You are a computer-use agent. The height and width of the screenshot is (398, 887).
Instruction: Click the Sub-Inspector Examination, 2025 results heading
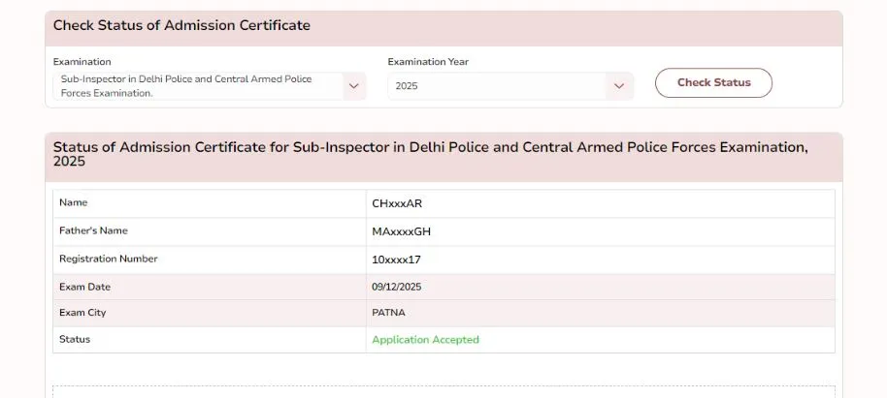(430, 154)
